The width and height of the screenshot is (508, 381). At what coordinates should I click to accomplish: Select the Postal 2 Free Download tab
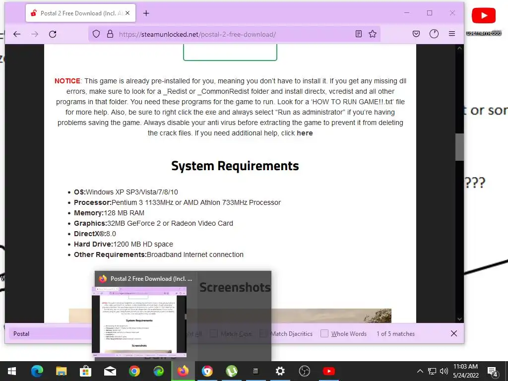tap(81, 13)
